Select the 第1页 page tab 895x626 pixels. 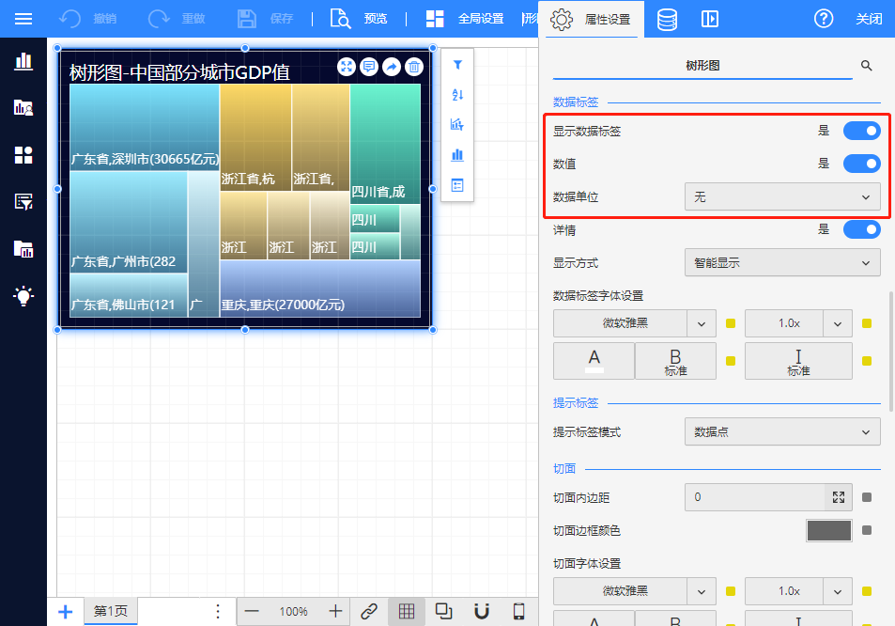coord(110,611)
